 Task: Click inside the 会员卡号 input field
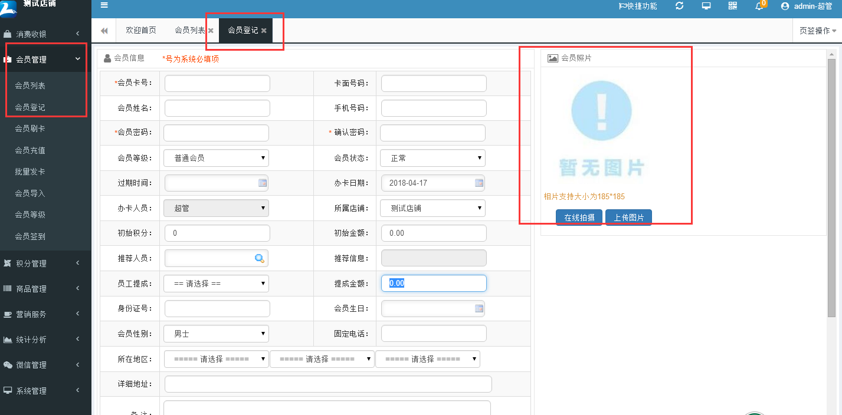point(217,83)
